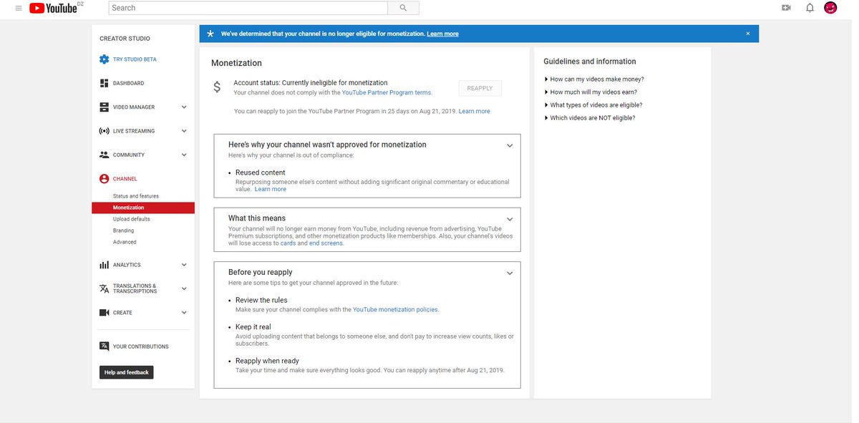Open YouTube monetization policies link
This screenshot has height=423, width=859.
[x=396, y=310]
